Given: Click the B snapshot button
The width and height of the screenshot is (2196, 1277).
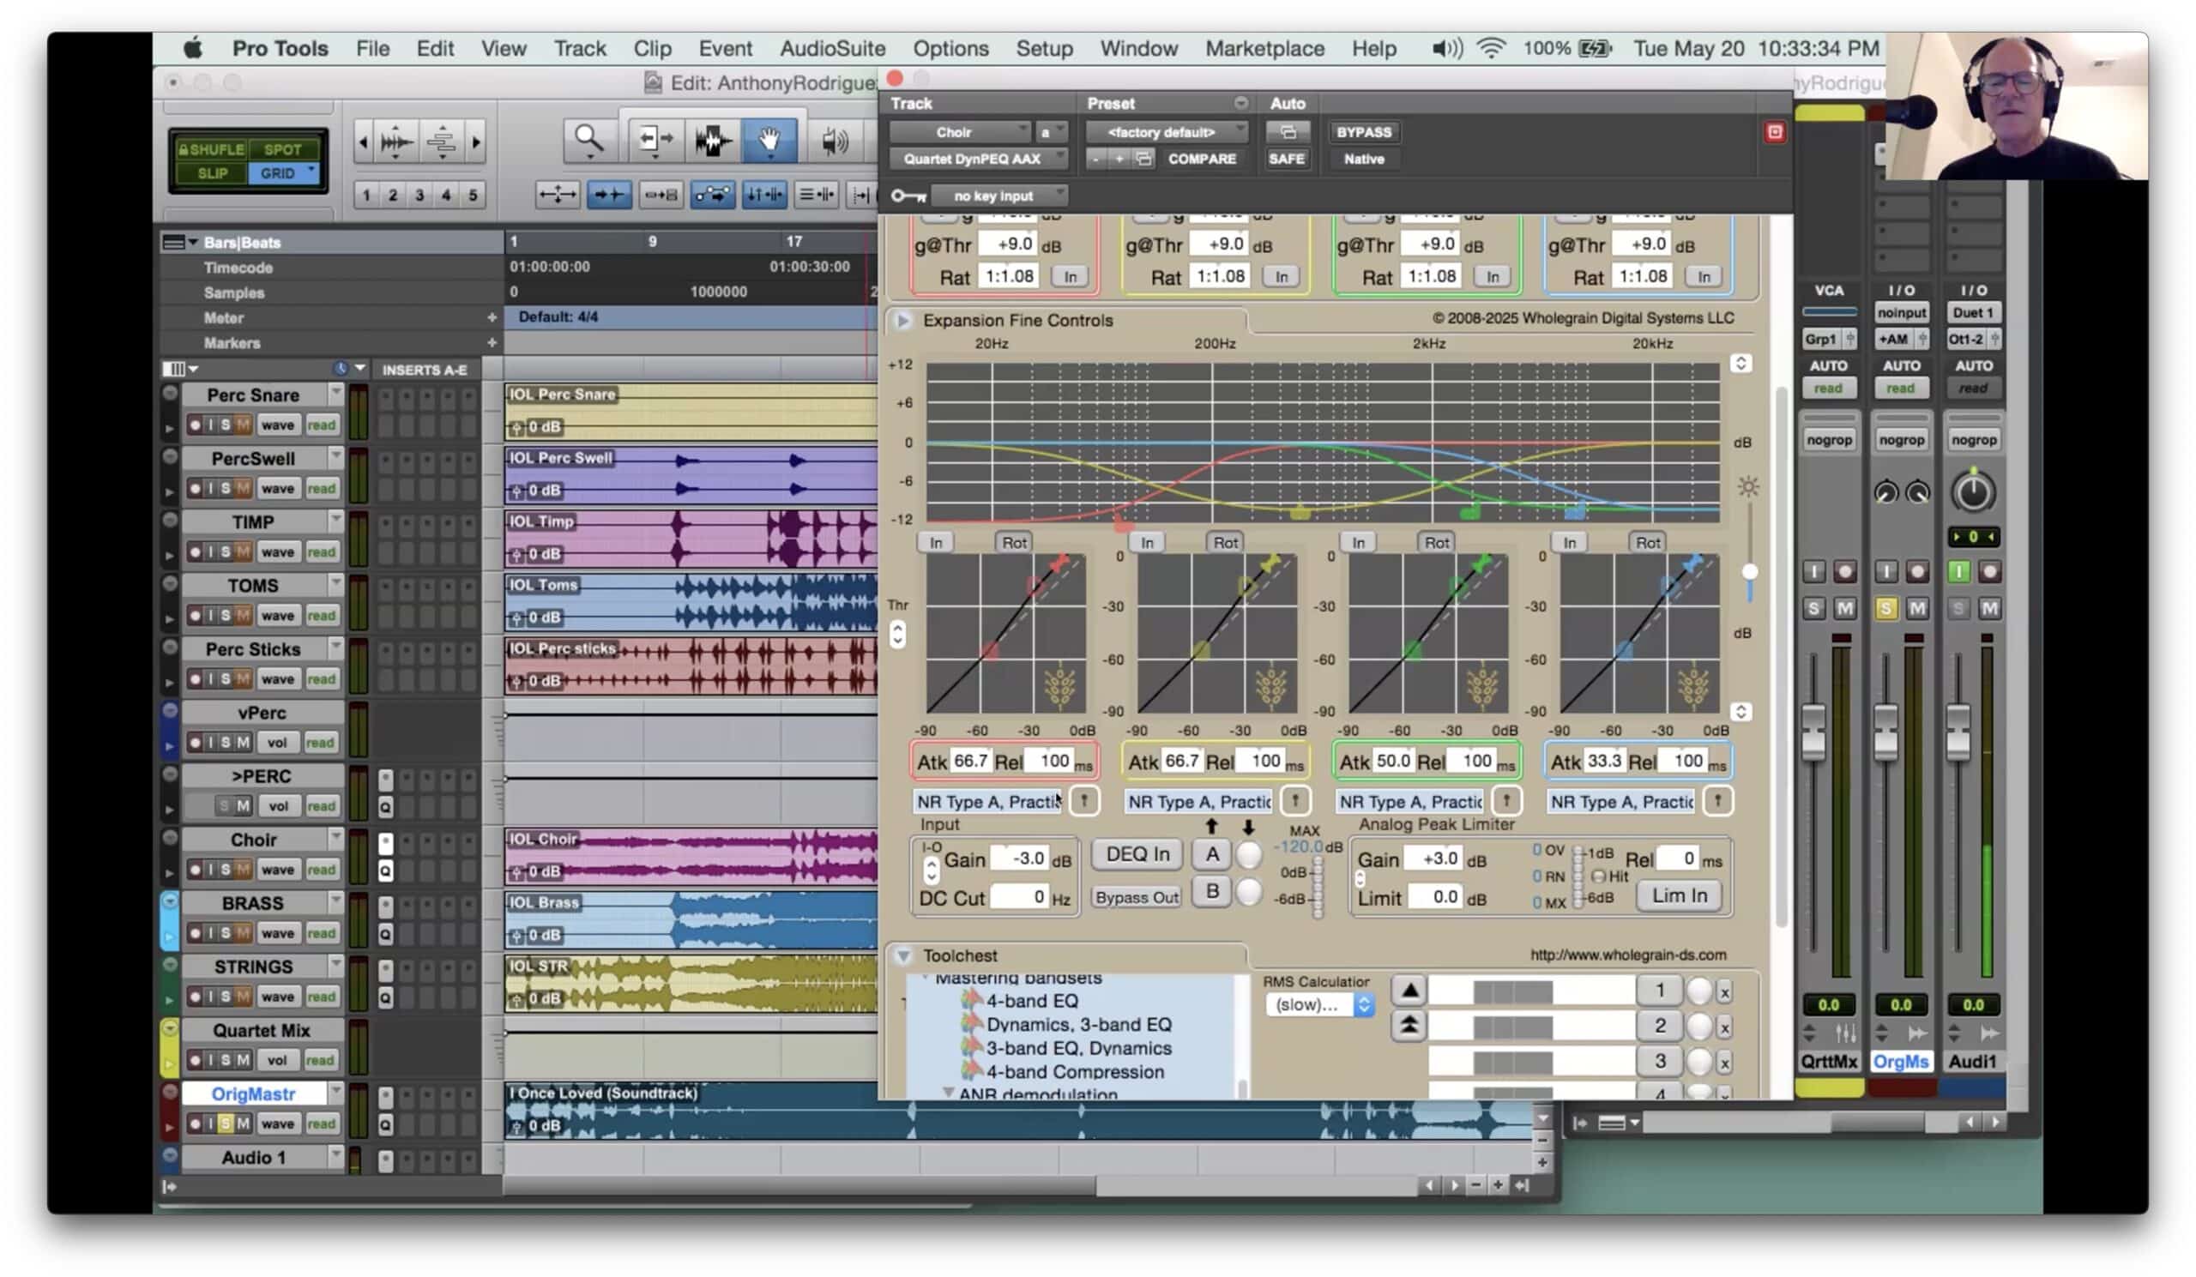Looking at the screenshot, I should [x=1212, y=891].
